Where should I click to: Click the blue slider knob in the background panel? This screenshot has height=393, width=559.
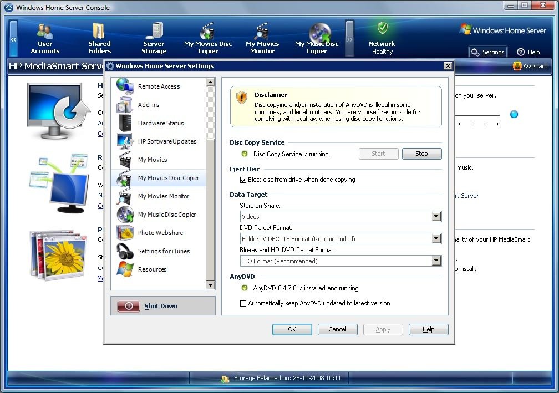(x=514, y=115)
